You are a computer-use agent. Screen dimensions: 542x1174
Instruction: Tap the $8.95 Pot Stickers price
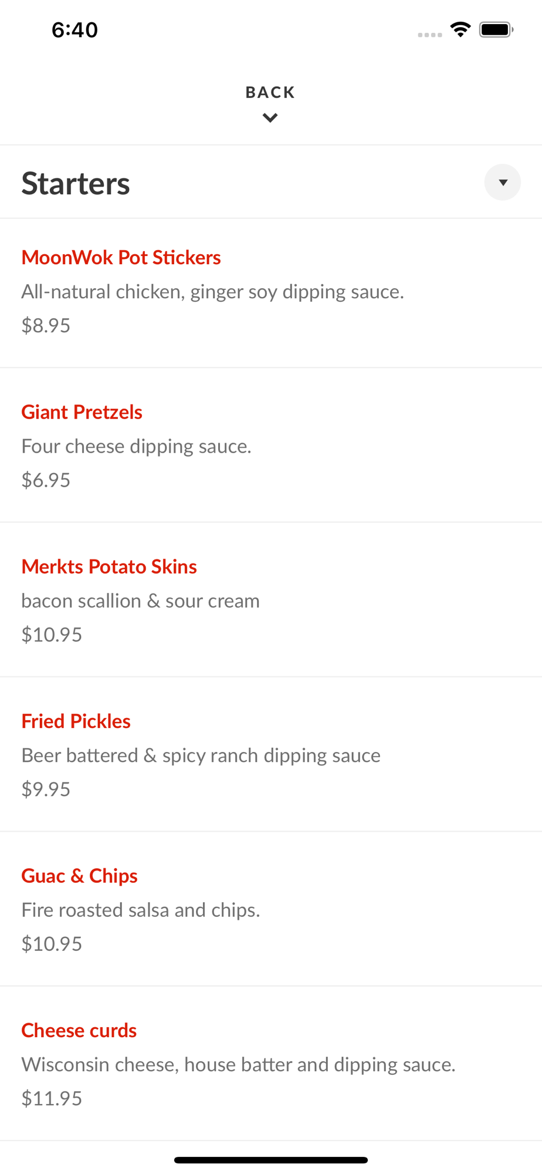click(46, 325)
